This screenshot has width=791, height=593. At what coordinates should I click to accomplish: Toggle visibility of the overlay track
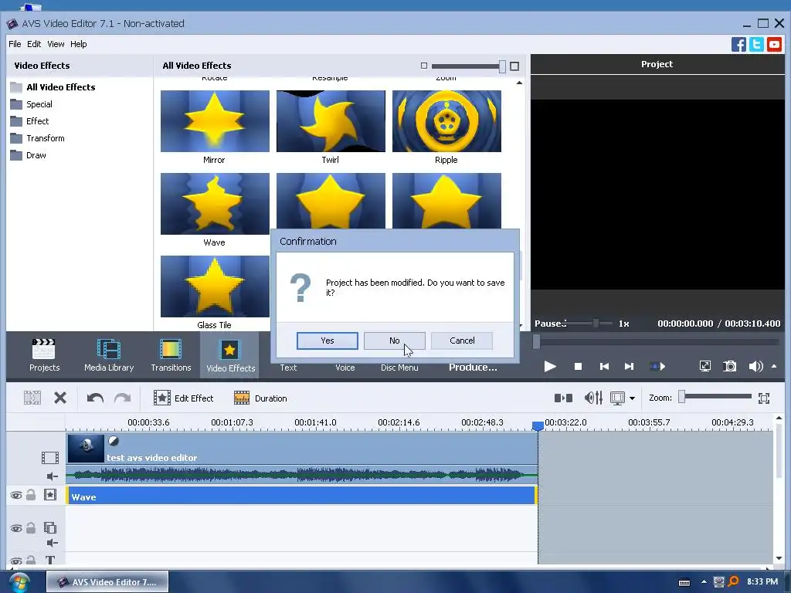click(x=16, y=528)
